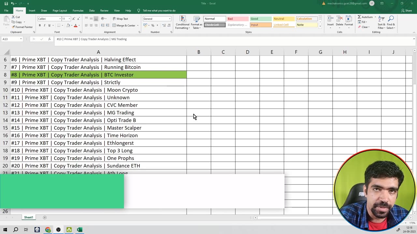Image resolution: width=417 pixels, height=234 pixels.
Task: Open Sort & Filter menu
Action: point(381,22)
